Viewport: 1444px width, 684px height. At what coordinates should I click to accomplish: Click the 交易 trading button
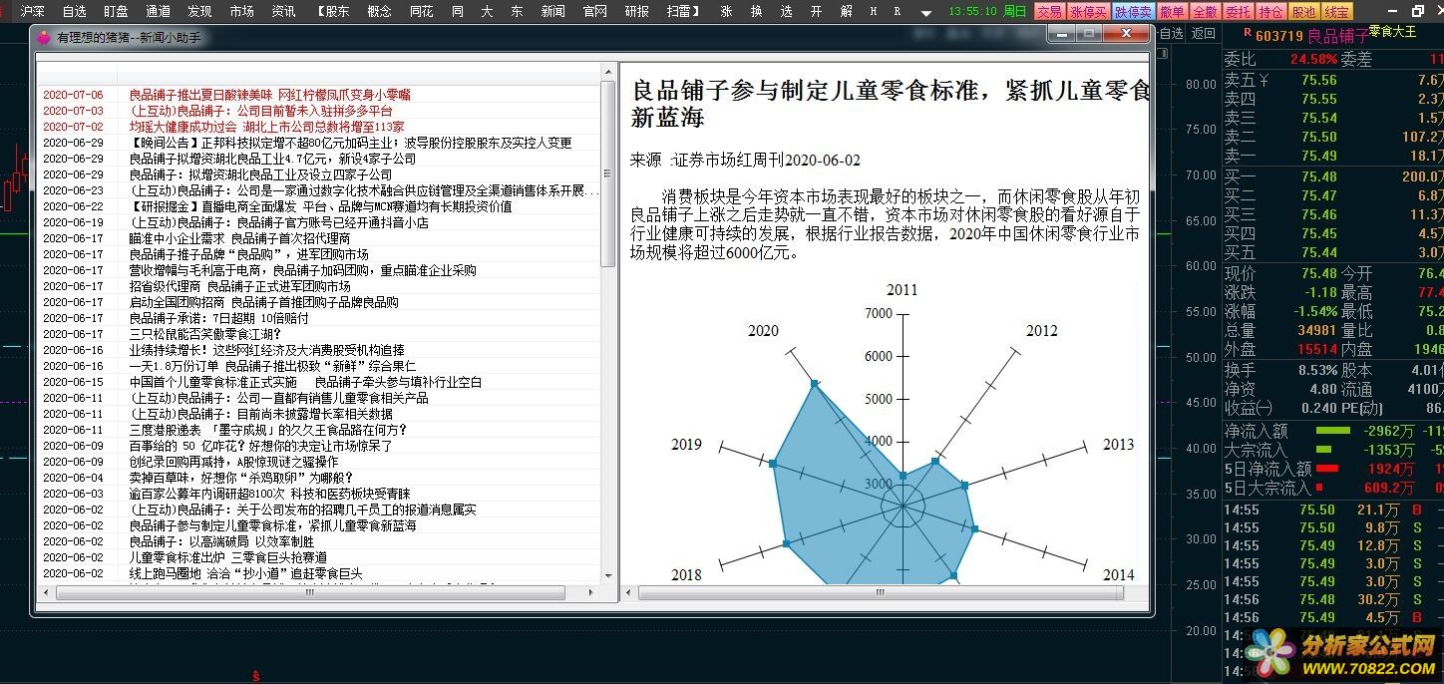pos(1048,12)
